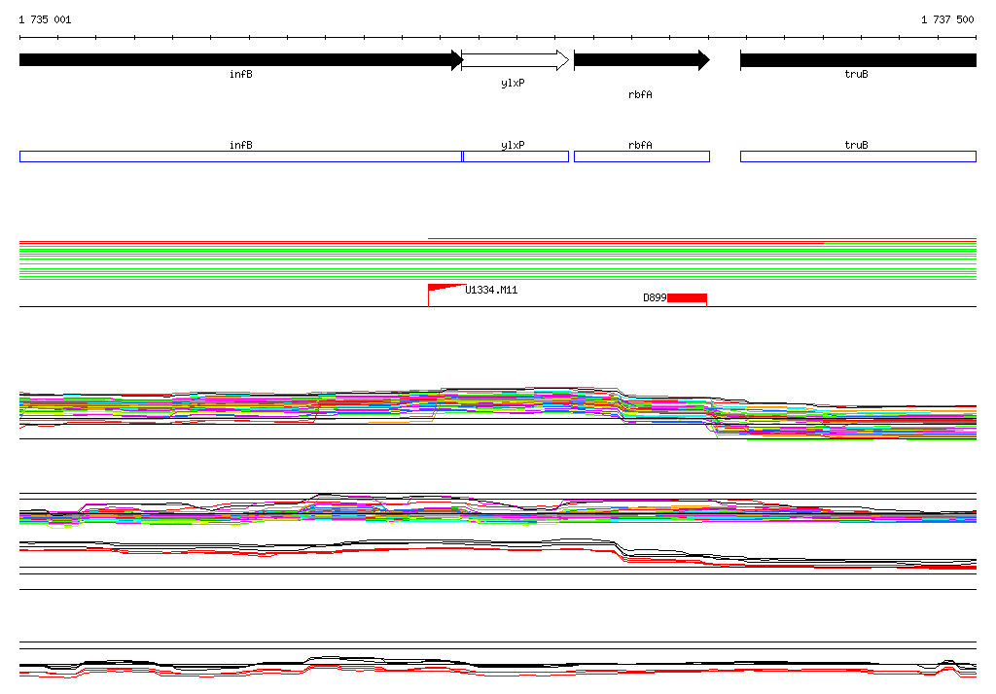Click the end coordinate 1 737 500

pos(947,19)
